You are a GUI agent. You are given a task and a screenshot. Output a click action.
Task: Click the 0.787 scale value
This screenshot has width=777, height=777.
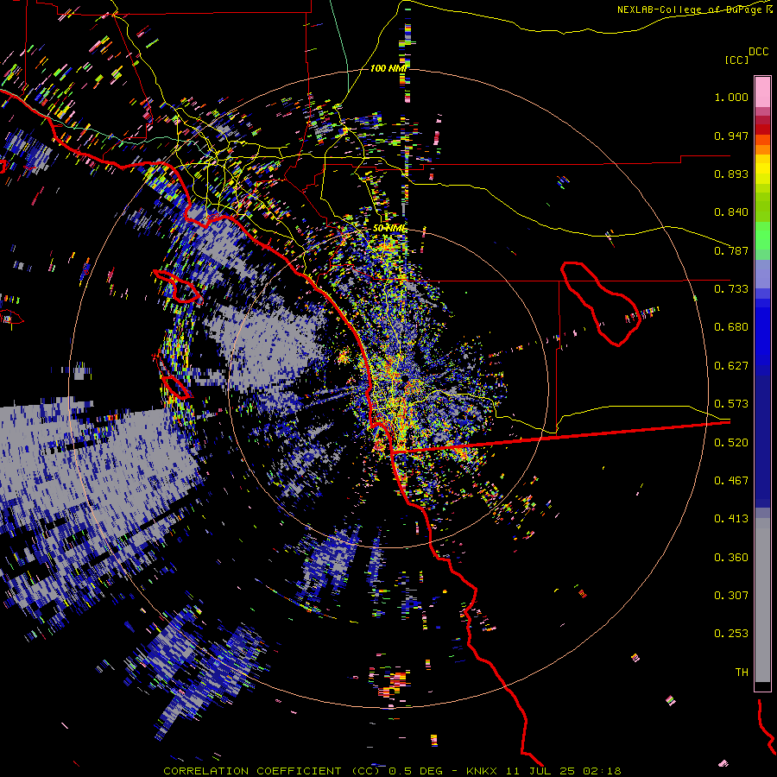731,250
